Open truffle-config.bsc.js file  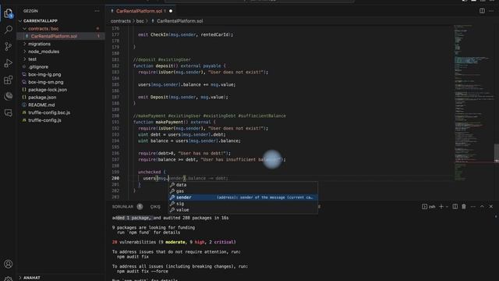(49, 112)
